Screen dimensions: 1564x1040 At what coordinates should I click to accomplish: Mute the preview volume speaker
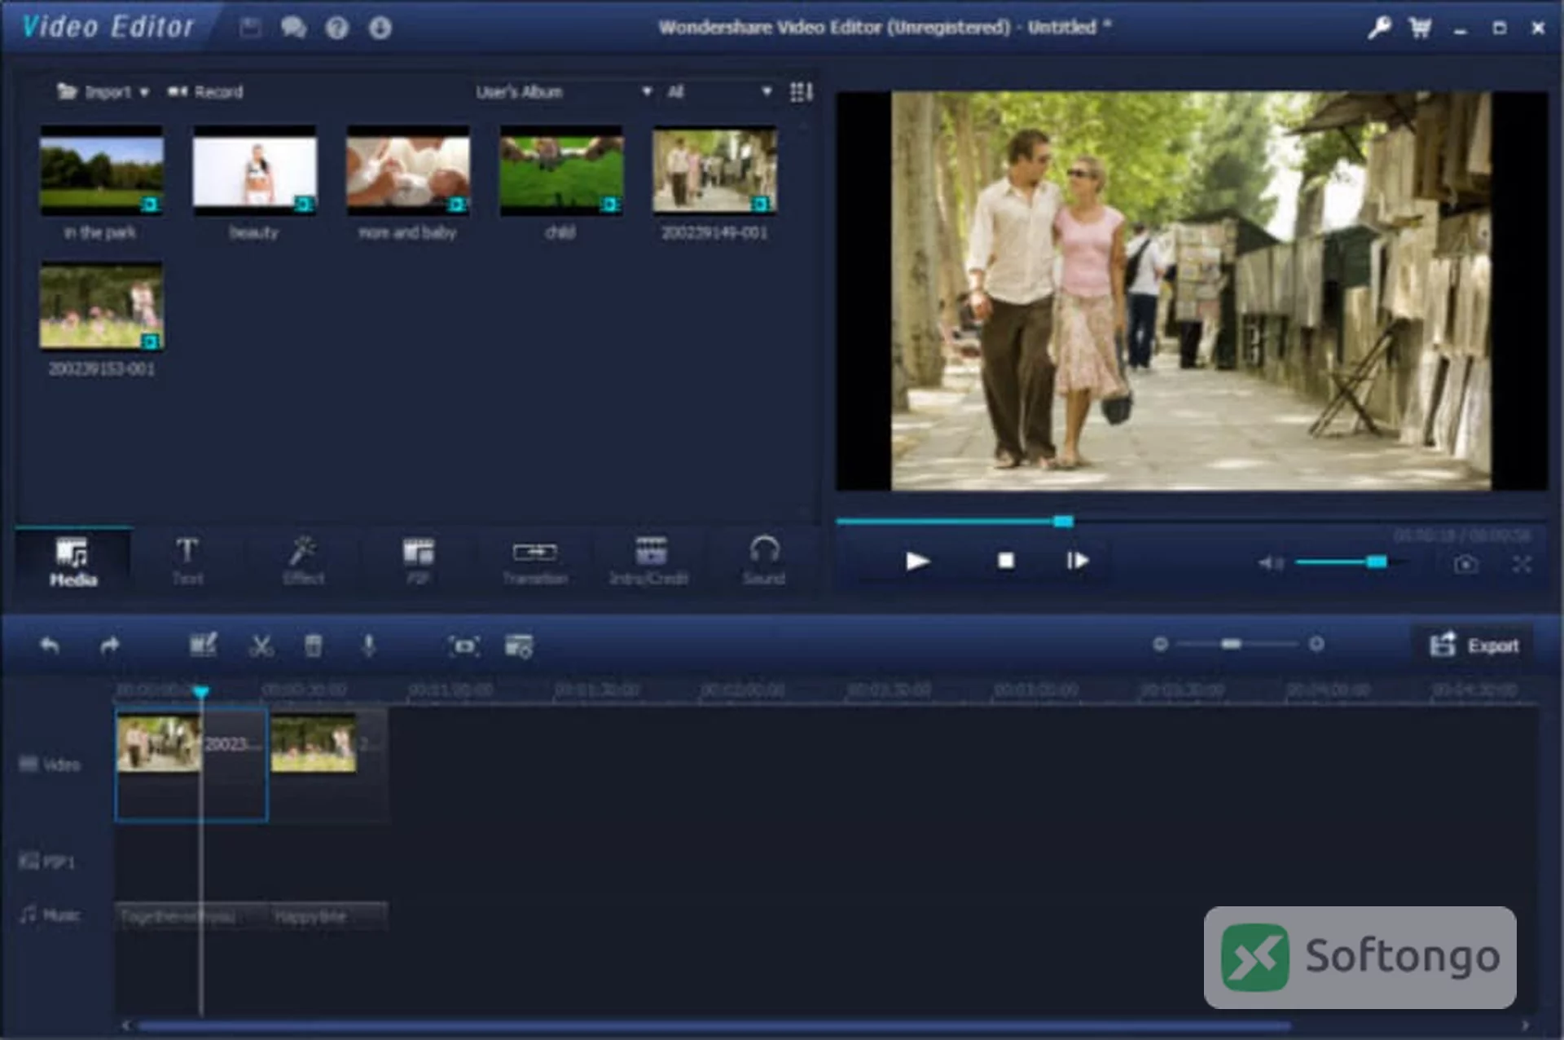1270,562
